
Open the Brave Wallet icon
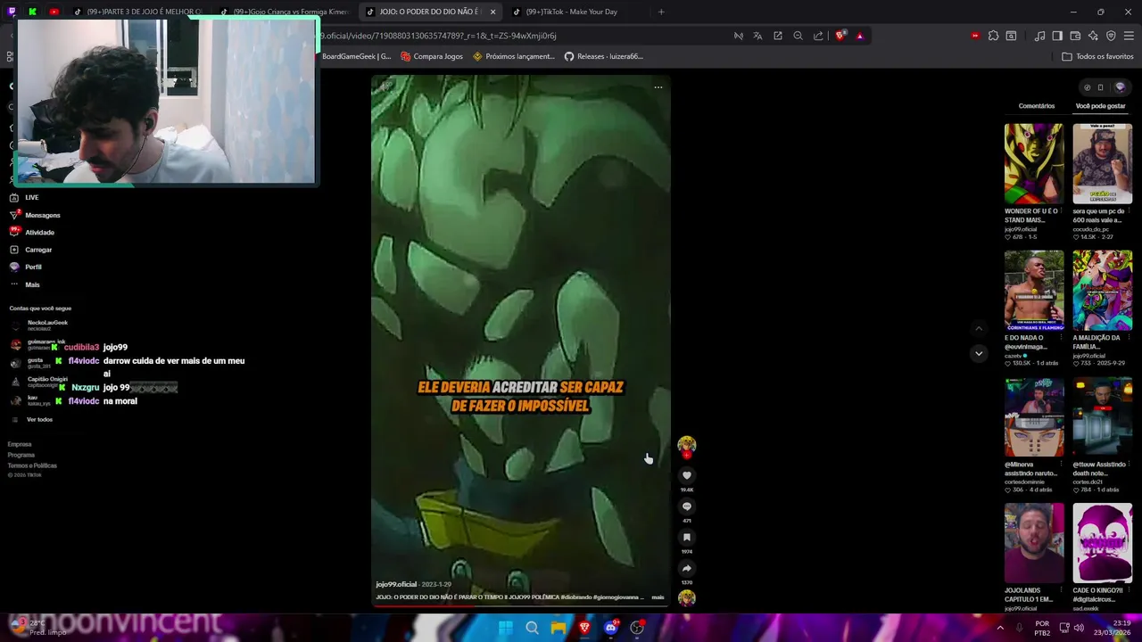tap(1075, 36)
